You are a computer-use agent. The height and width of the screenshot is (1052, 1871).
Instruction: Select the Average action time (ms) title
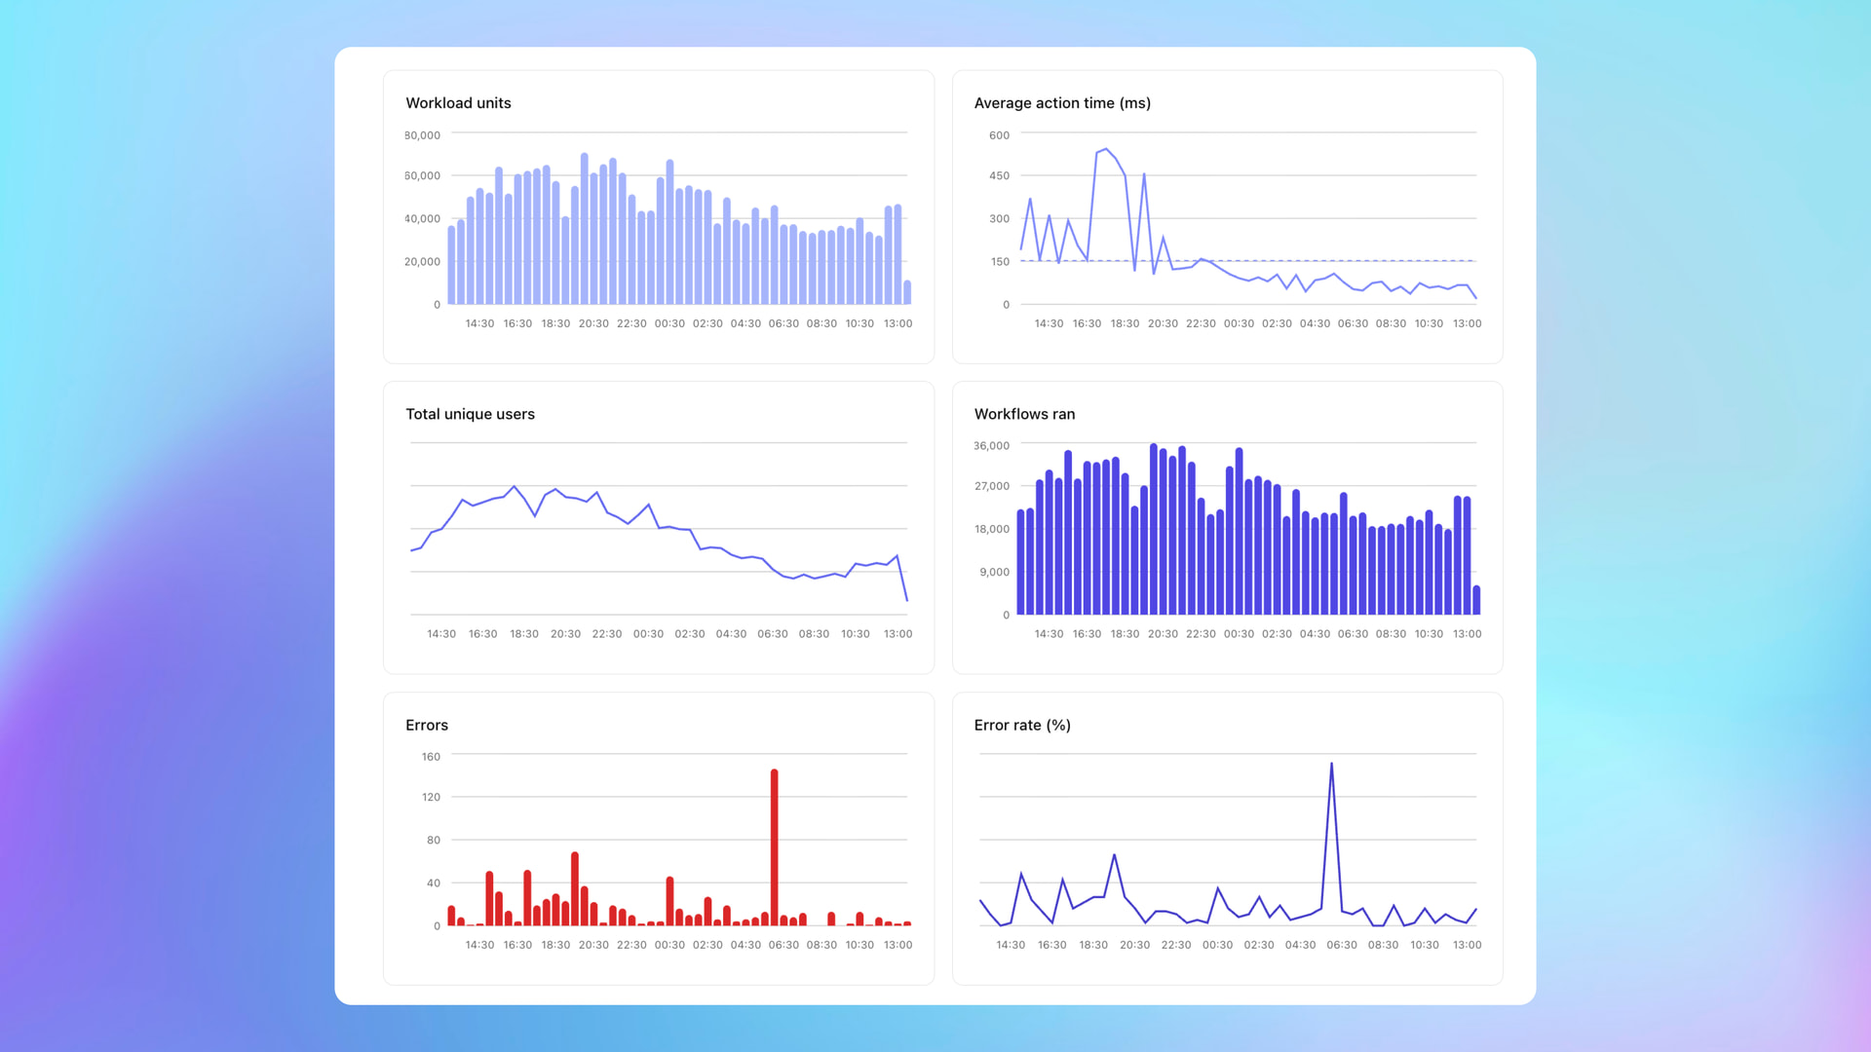coord(1062,103)
